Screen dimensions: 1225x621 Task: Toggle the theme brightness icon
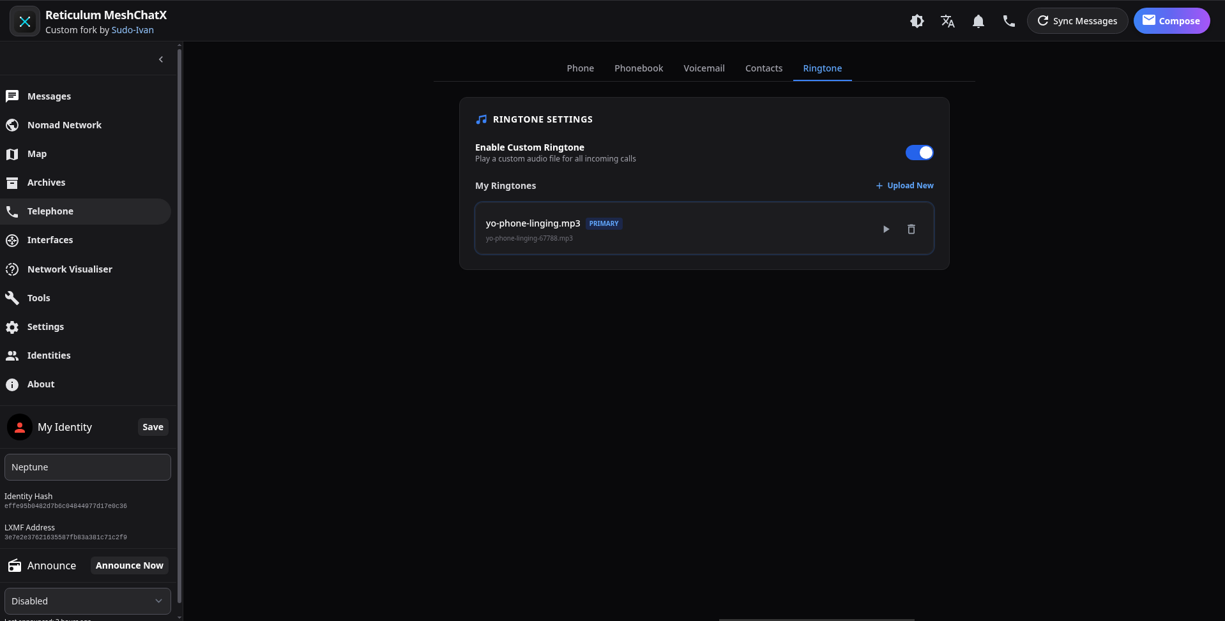coord(917,21)
